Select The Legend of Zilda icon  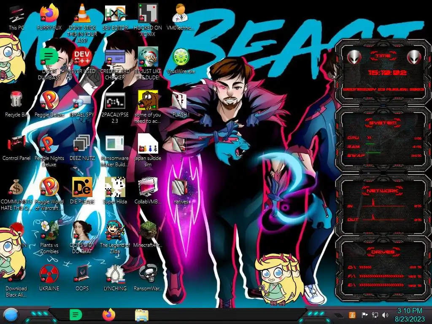click(115, 237)
